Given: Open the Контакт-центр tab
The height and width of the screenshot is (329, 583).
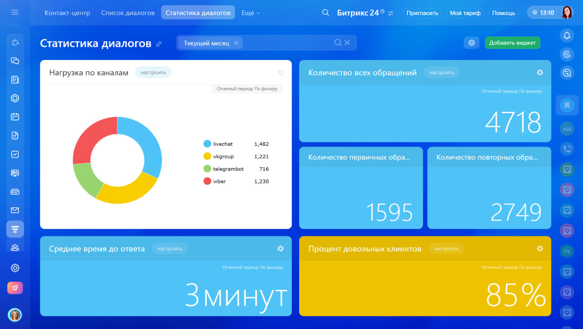Looking at the screenshot, I should click(x=67, y=13).
